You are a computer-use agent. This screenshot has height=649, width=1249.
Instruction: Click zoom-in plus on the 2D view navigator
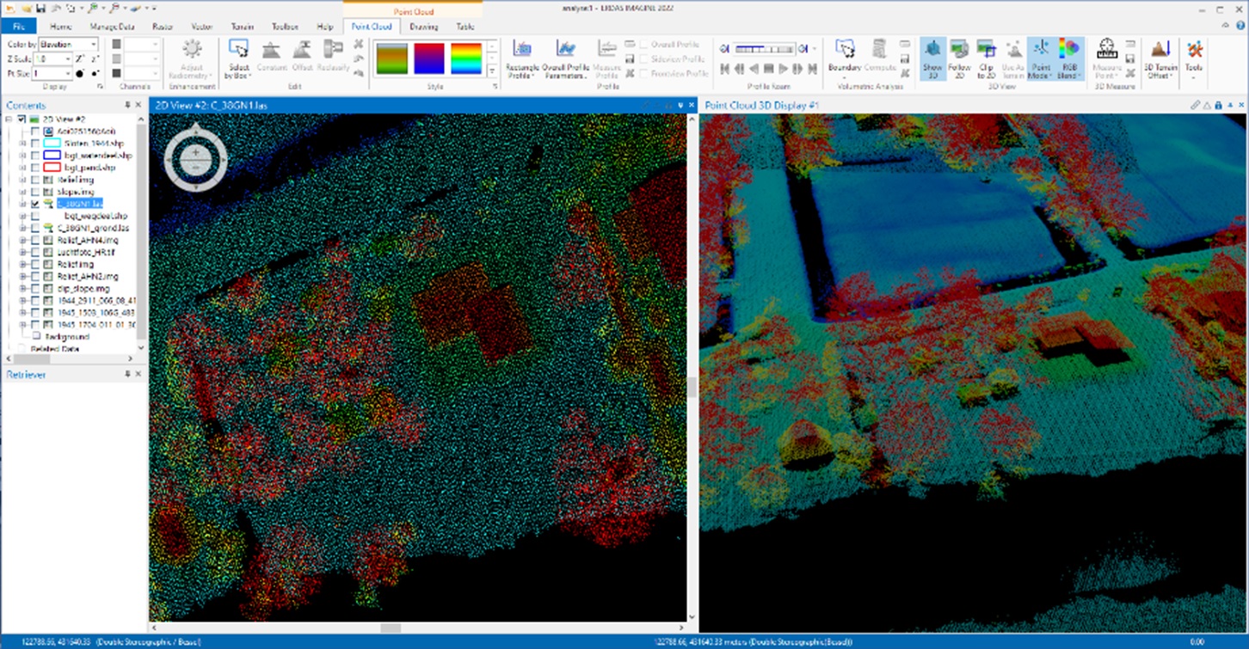(x=196, y=151)
